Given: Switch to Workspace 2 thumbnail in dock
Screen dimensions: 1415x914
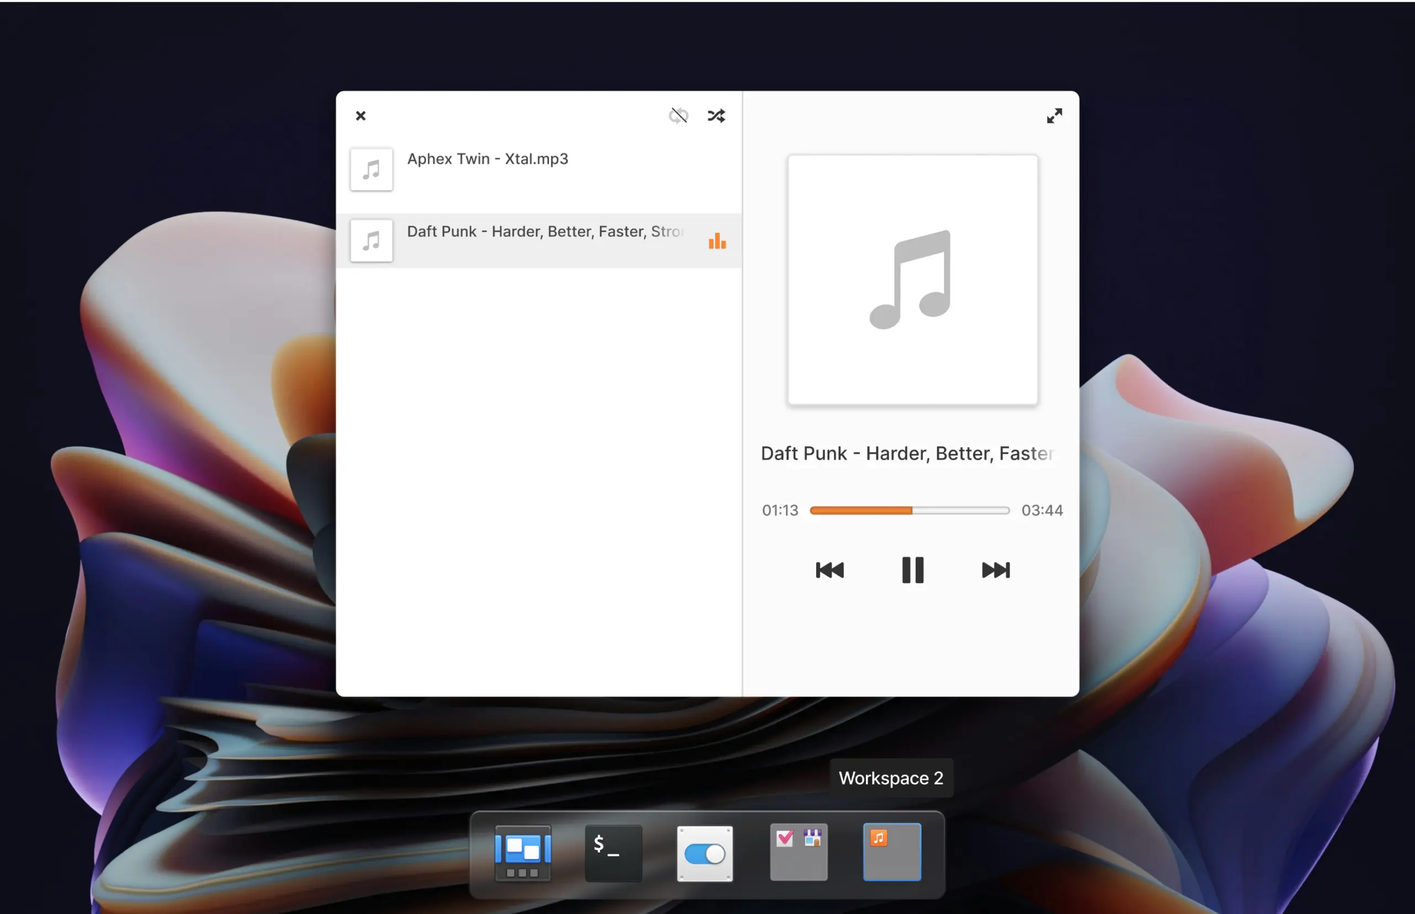Looking at the screenshot, I should pyautogui.click(x=891, y=853).
